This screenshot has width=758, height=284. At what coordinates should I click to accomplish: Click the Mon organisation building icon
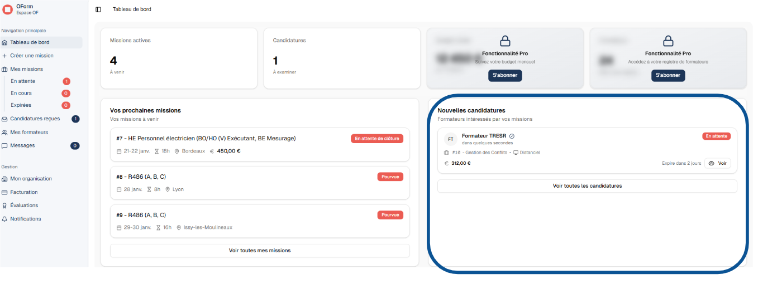click(5, 179)
